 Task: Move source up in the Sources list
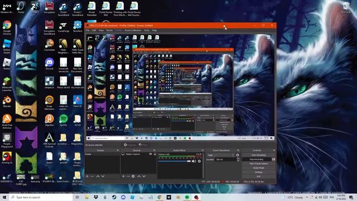point(139,176)
